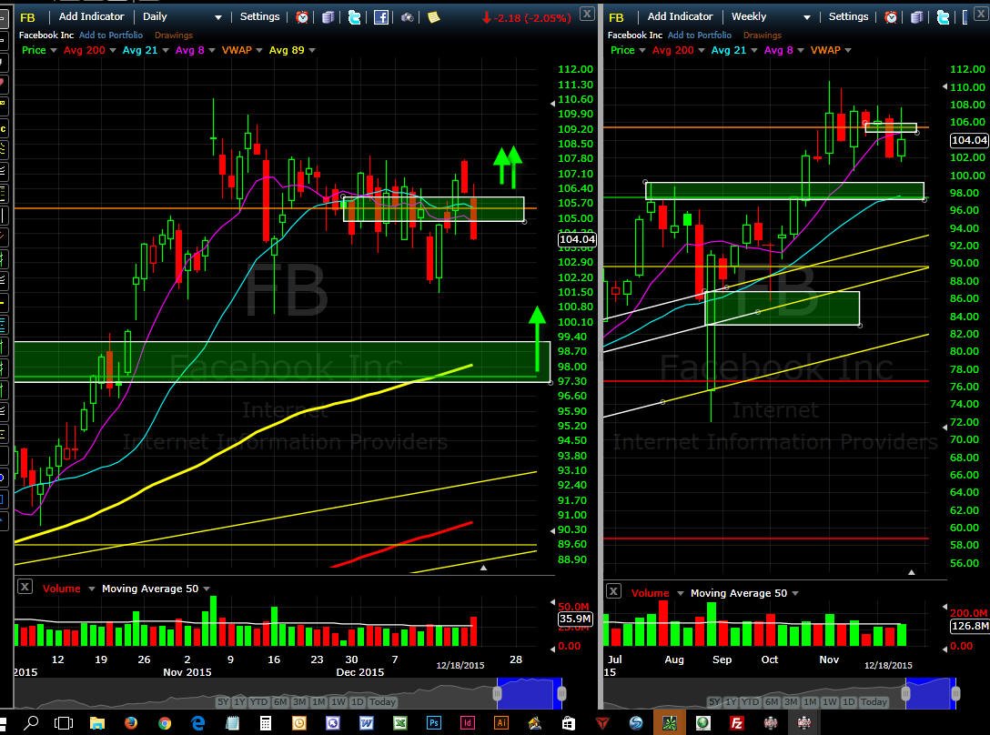Expand VWAP options in weekly chart
The image size is (990, 735).
(847, 51)
